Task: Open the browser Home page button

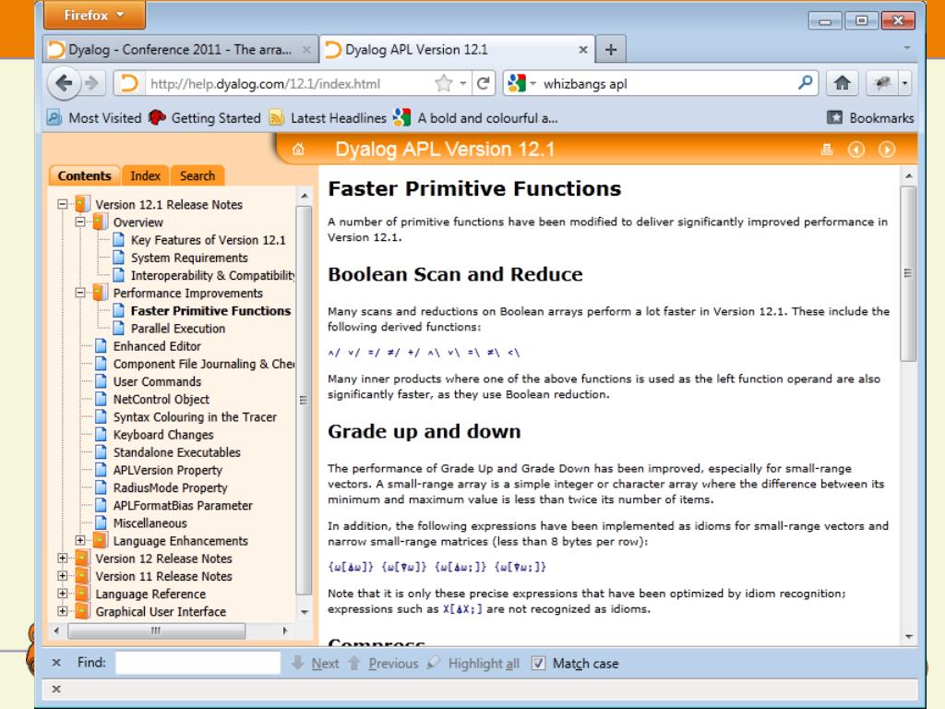Action: point(843,83)
